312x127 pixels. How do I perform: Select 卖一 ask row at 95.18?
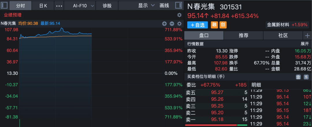point(216,119)
